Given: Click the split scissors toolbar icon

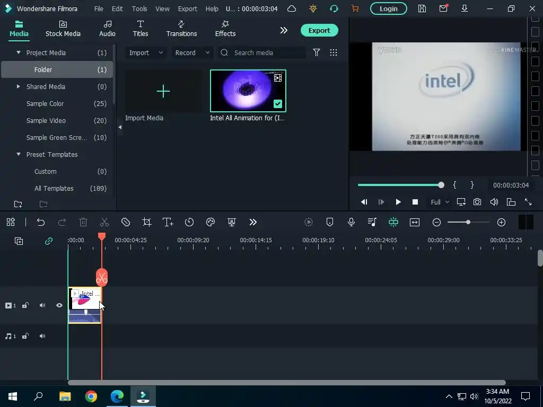Looking at the screenshot, I should pyautogui.click(x=104, y=222).
